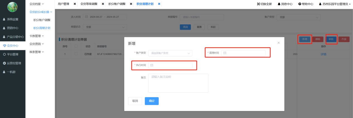Open 营销中心 in the left sidebar
The height and width of the screenshot is (118, 353).
point(13,28)
